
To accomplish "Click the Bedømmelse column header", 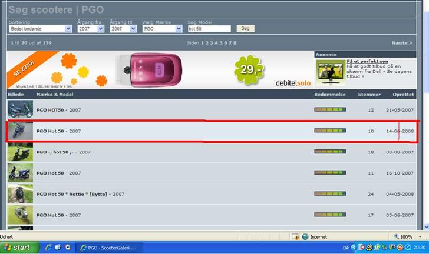I will click(330, 95).
